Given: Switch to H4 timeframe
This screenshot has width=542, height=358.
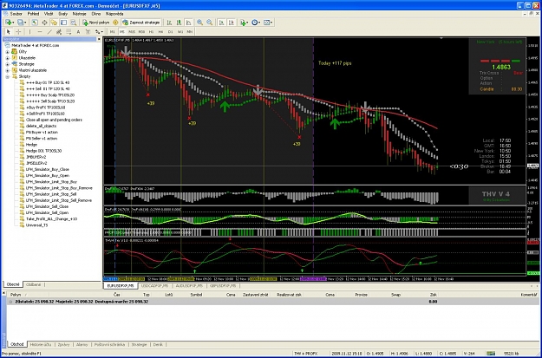Looking at the screenshot, I should (x=160, y=32).
